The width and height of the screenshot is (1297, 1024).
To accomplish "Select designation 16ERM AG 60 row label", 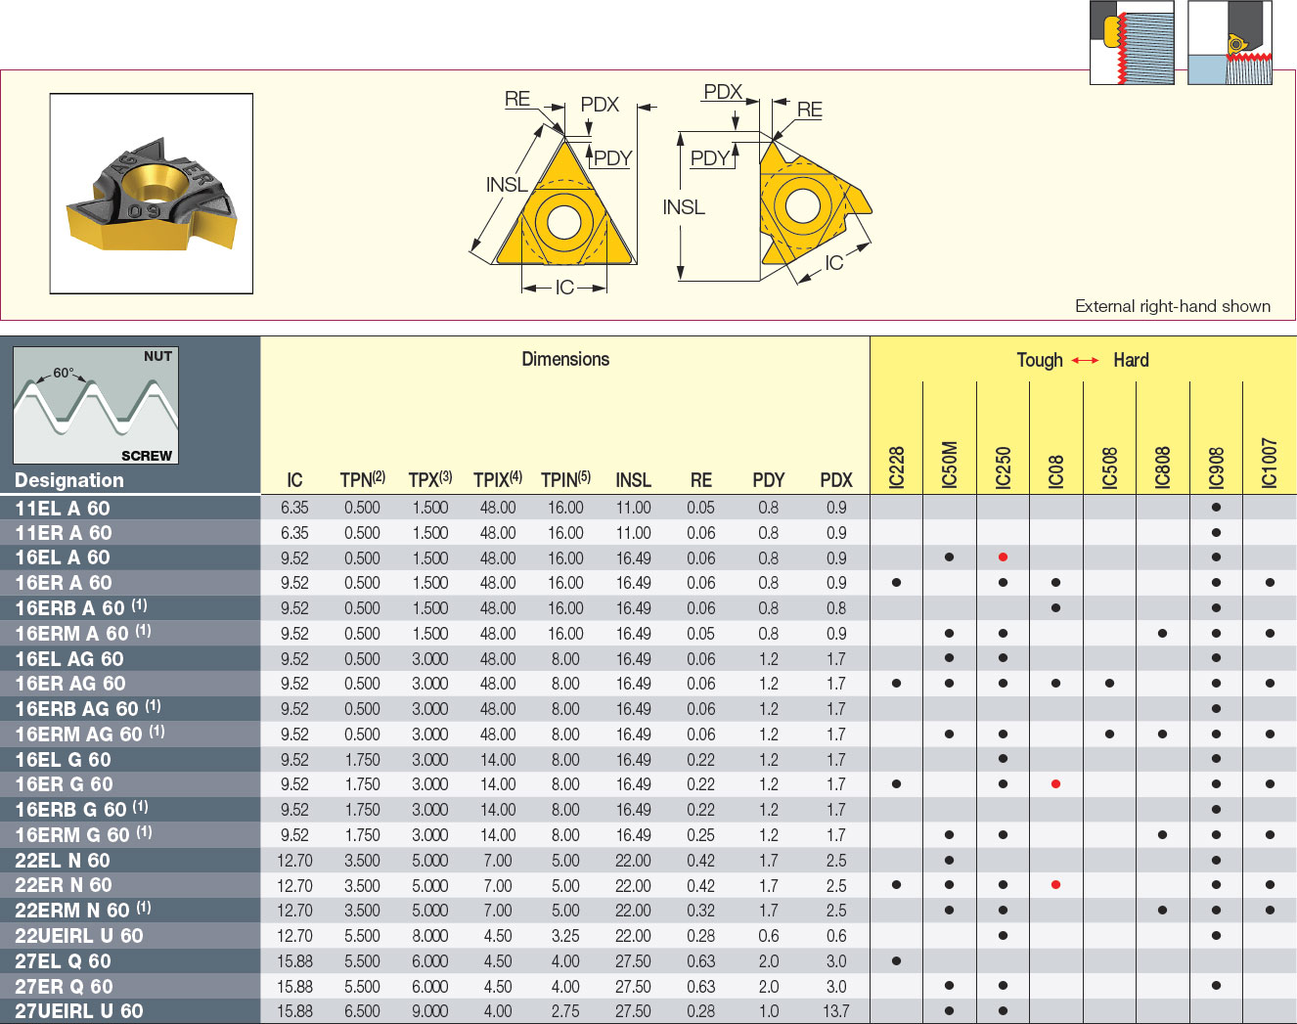I will 89,734.
